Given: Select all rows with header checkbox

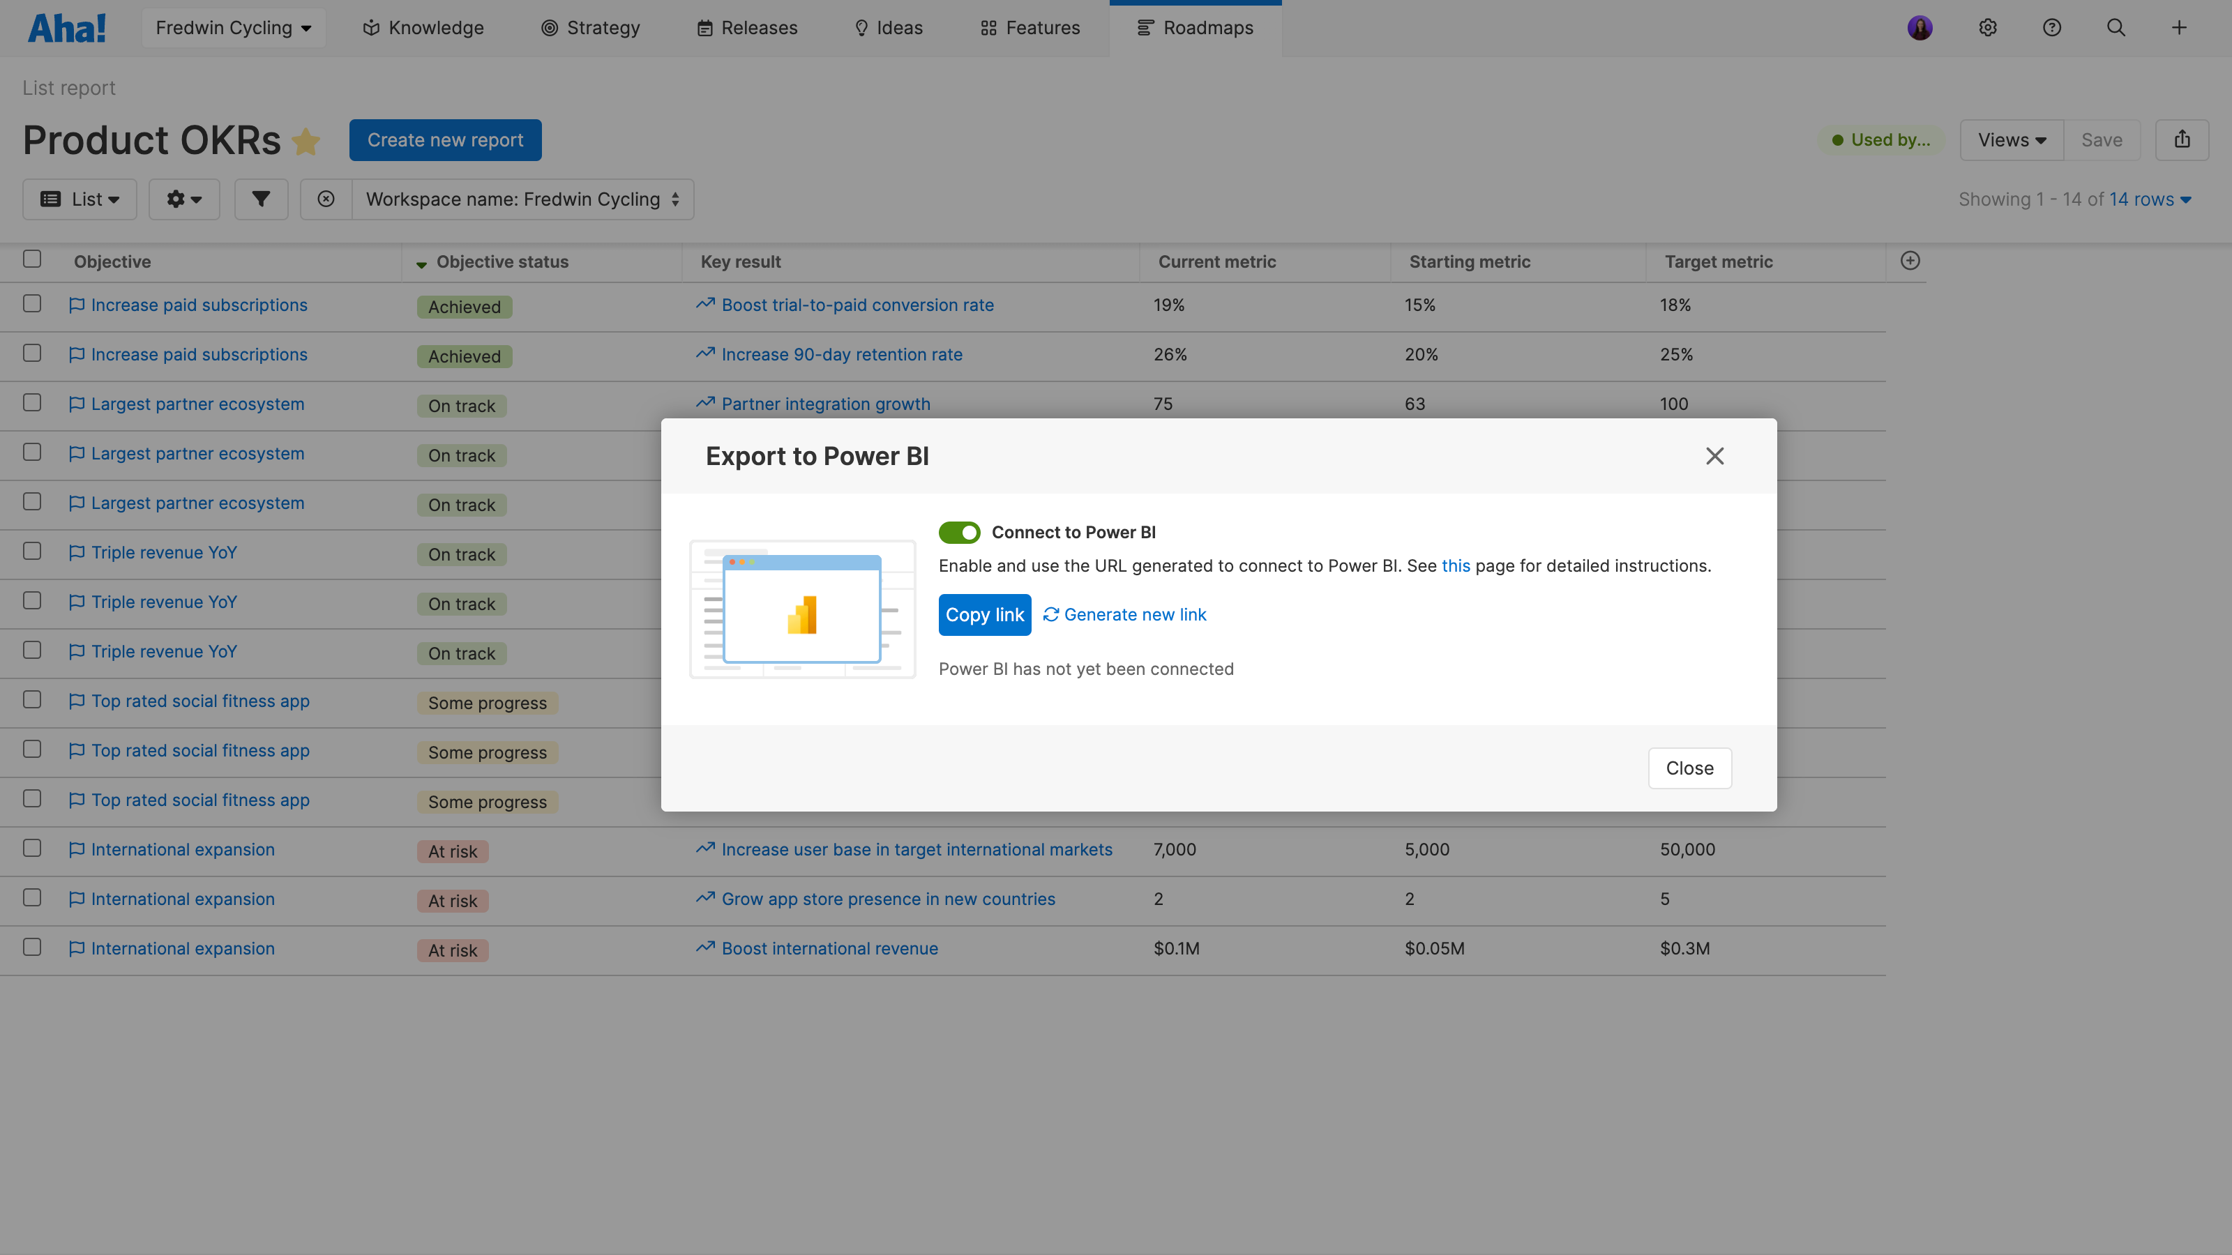Looking at the screenshot, I should (32, 258).
